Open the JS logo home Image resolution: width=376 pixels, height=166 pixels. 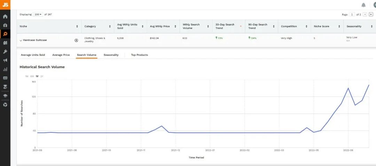(x=5, y=5)
